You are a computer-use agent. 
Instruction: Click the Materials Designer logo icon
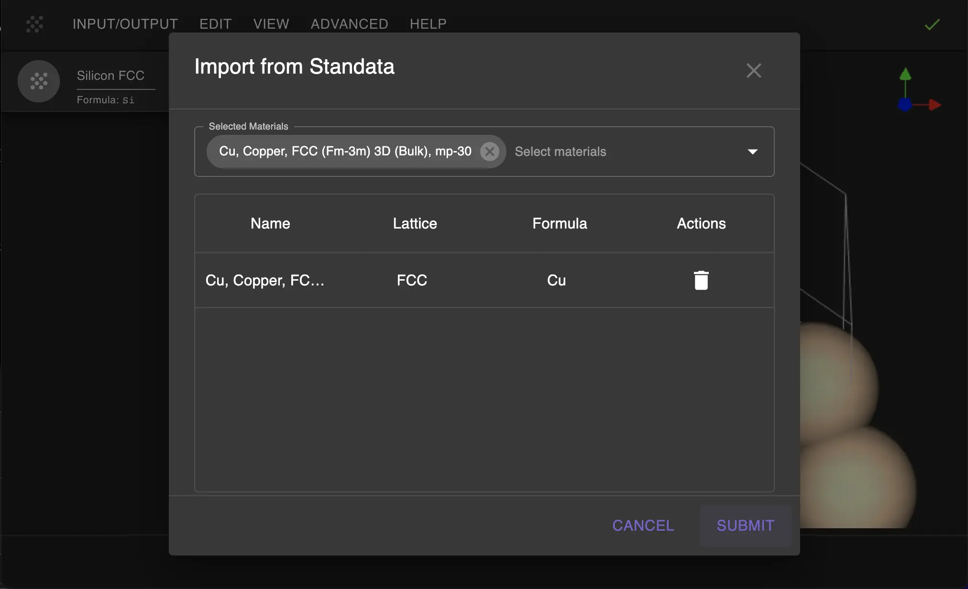click(x=35, y=24)
